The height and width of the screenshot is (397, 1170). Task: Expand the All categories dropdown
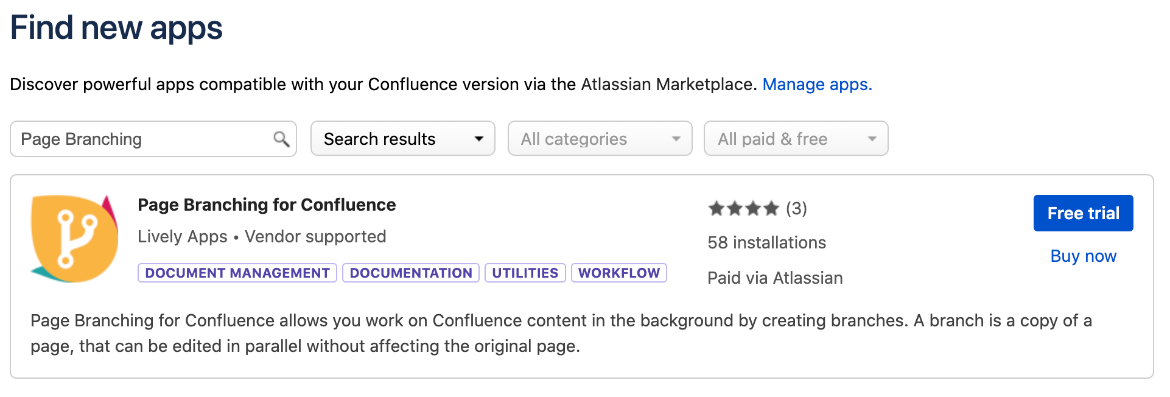(600, 139)
